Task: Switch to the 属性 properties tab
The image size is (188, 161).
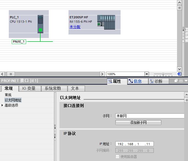Action: [x=117, y=81]
